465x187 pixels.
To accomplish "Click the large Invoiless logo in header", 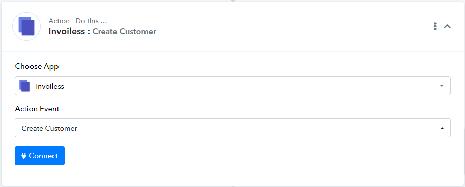I will [26, 26].
